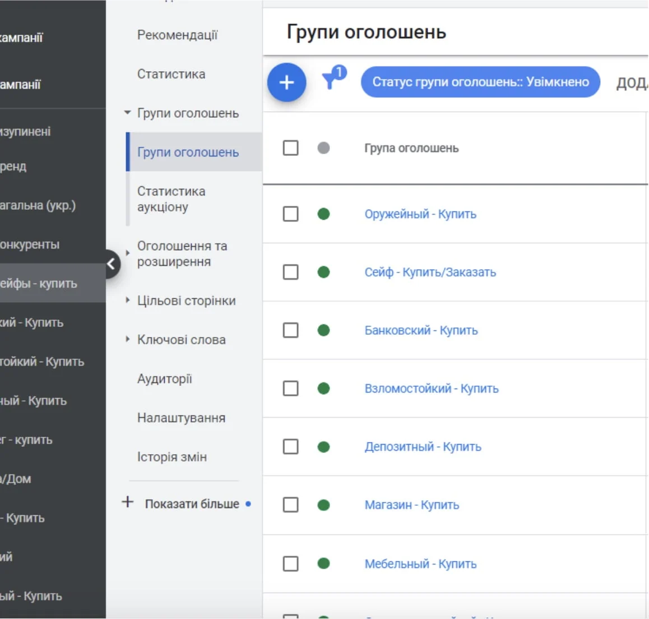The image size is (649, 619).
Task: Open Історія змін in the navigation
Action: 172,457
